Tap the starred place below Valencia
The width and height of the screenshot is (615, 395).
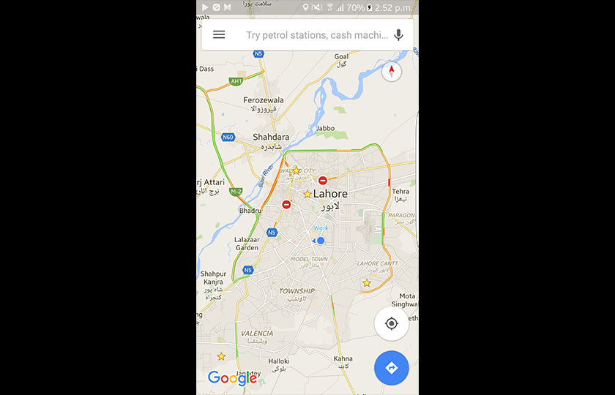(x=221, y=356)
